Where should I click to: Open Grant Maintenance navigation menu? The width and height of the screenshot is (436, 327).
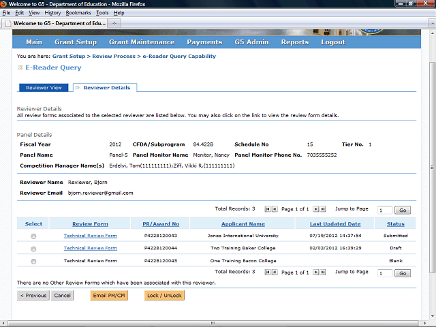[142, 42]
